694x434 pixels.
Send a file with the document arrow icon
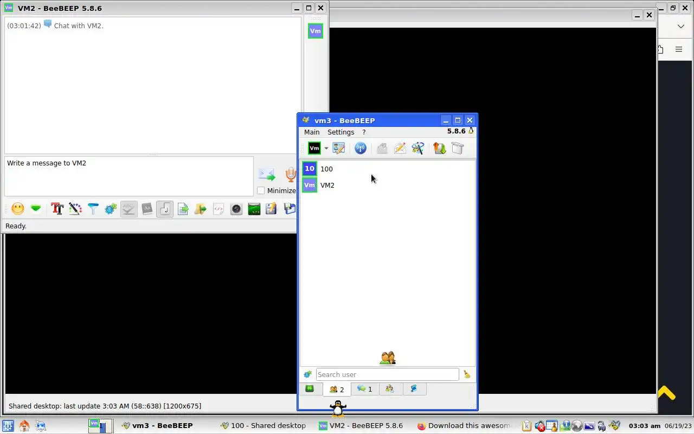point(183,208)
